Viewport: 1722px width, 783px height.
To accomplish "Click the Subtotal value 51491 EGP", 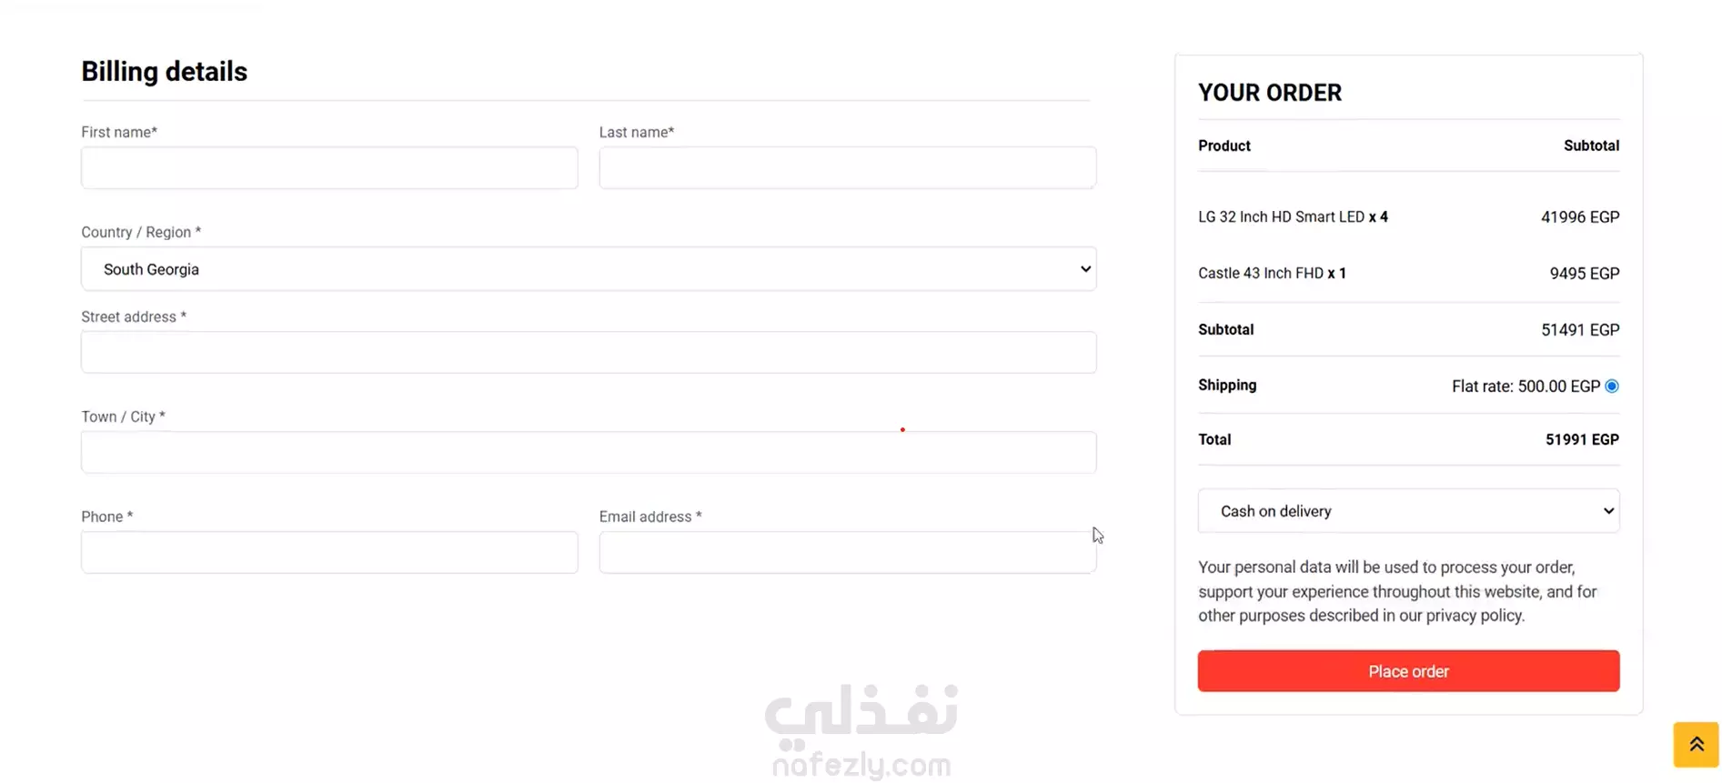I will pos(1580,330).
